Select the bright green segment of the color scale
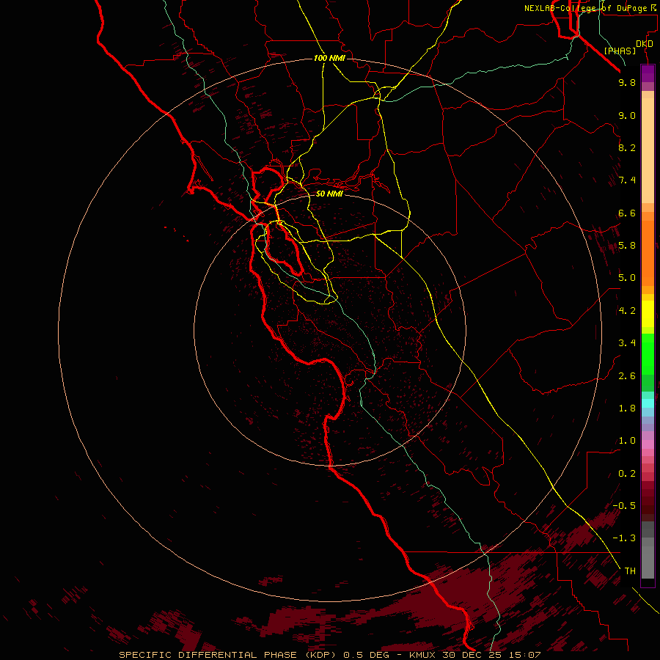Viewport: 660px width, 660px height. [648, 354]
